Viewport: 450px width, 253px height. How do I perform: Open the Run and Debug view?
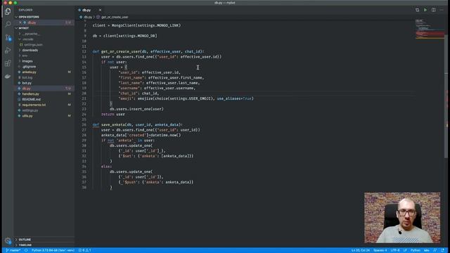tap(8, 51)
